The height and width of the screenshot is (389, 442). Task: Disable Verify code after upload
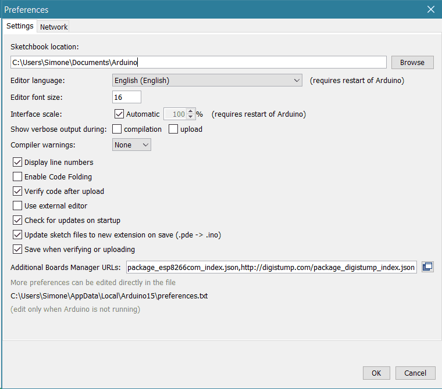pyautogui.click(x=17, y=192)
